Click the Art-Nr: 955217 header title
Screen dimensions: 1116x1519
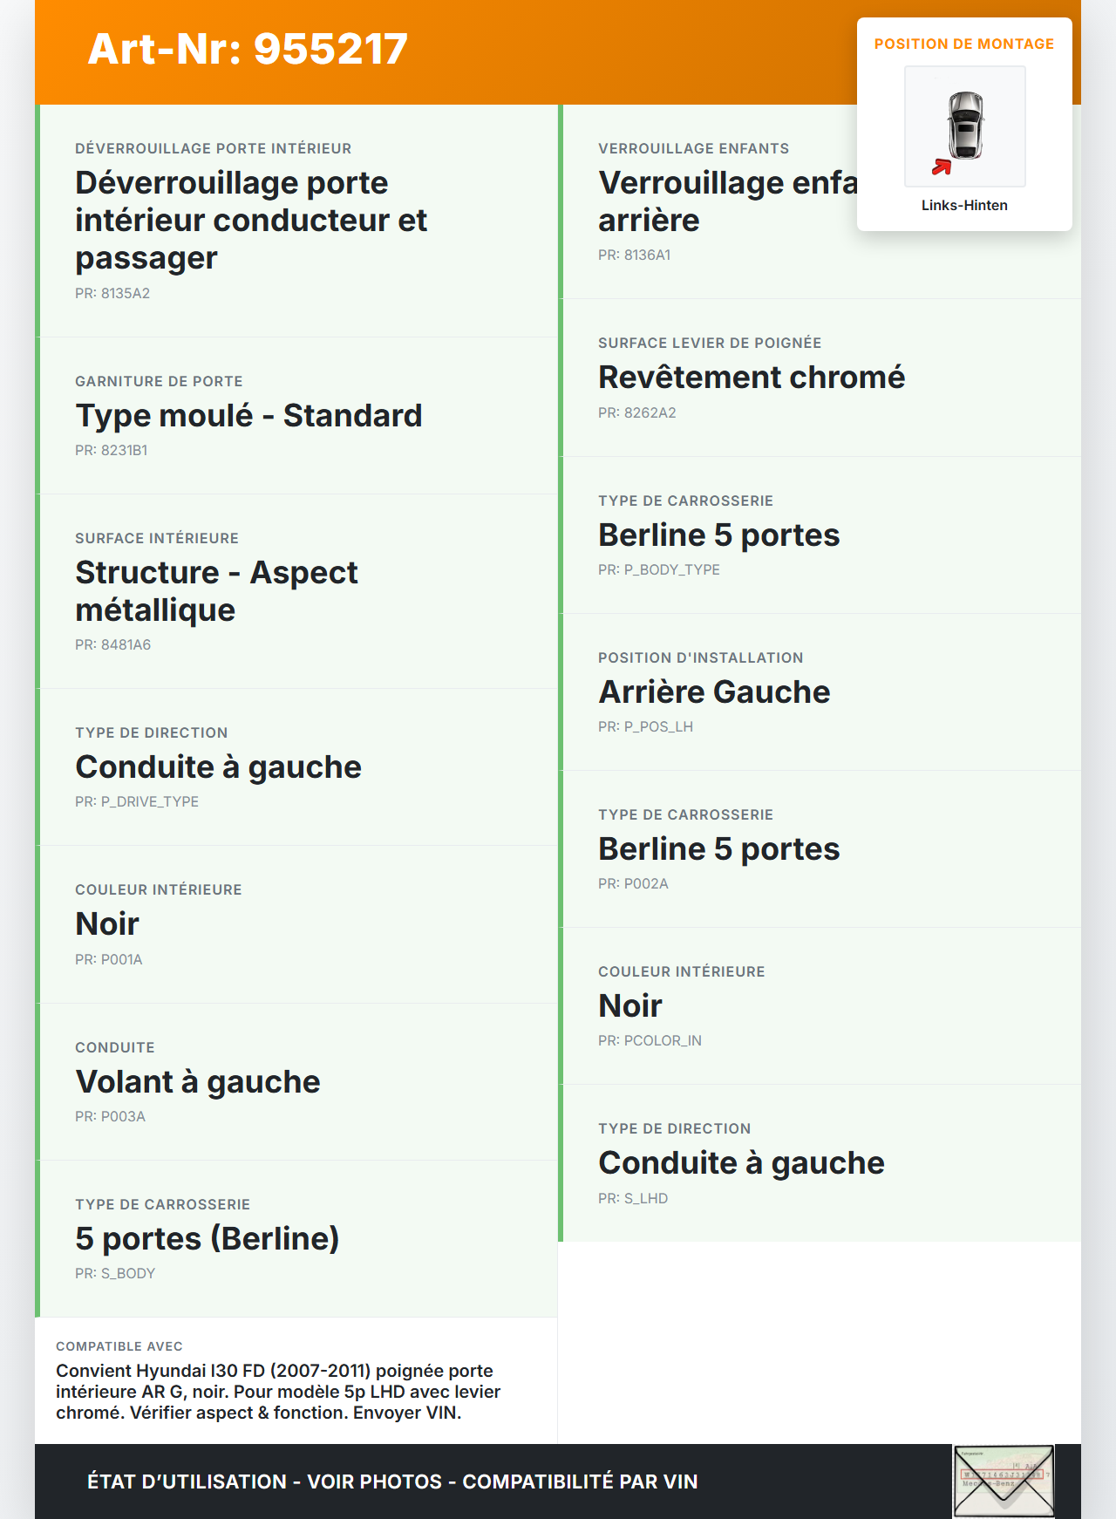click(248, 49)
